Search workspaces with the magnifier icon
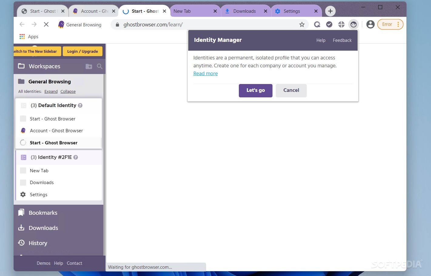Screen dimensions: 431x276 click(99, 66)
